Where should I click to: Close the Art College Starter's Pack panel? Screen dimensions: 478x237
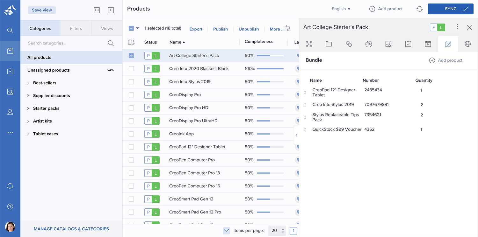469,27
